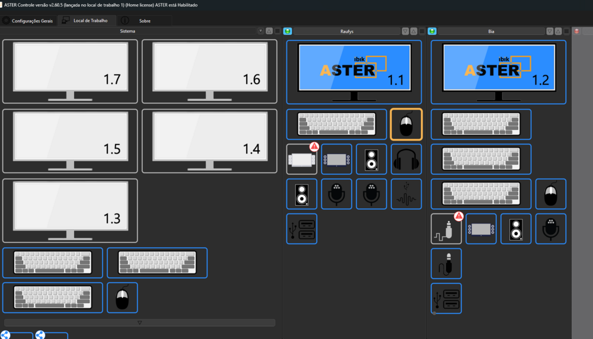Click the headphones device in Raufys panel
The image size is (593, 339).
click(406, 159)
